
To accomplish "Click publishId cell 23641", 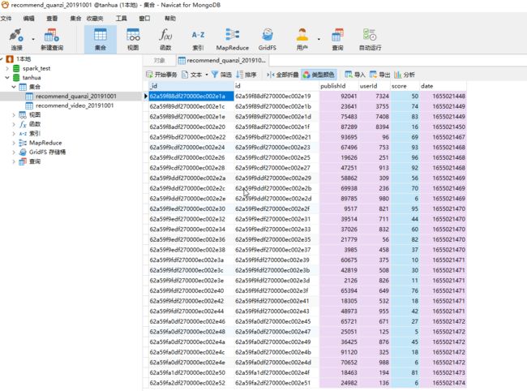I will 338,106.
